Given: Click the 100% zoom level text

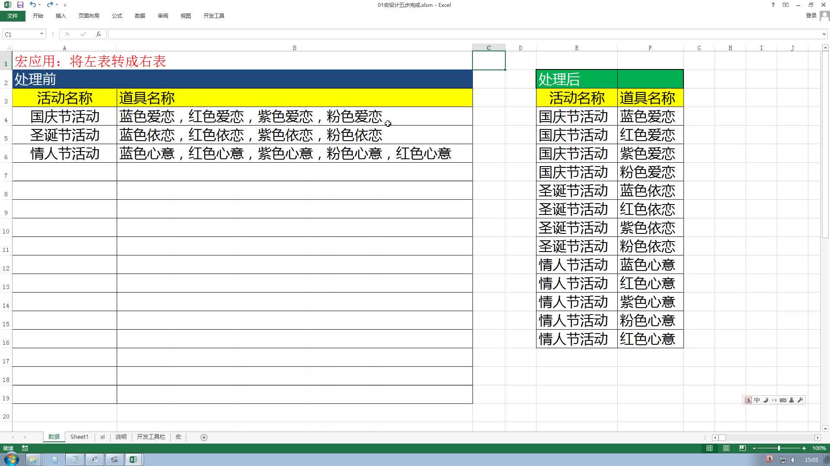Looking at the screenshot, I should click(x=819, y=448).
